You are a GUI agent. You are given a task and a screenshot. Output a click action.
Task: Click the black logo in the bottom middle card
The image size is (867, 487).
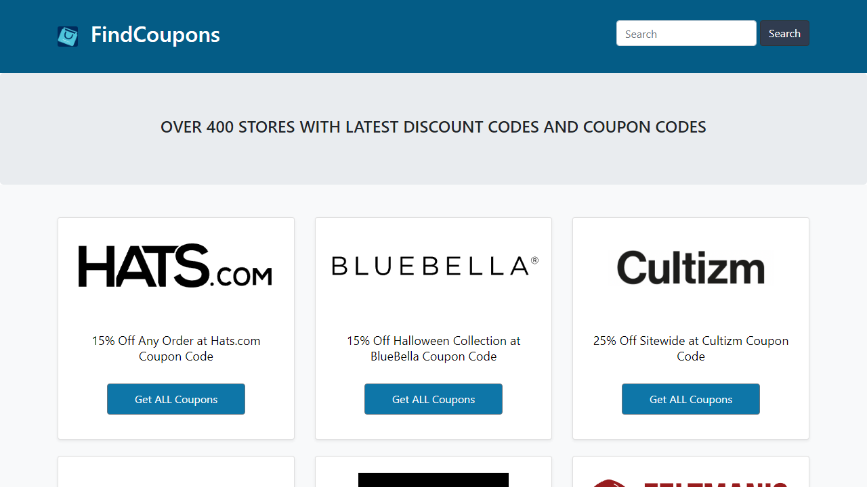click(433, 480)
